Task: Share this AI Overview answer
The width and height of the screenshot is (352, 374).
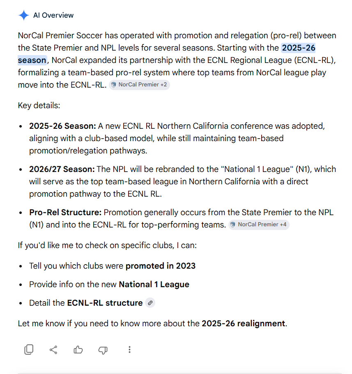Action: (x=53, y=350)
